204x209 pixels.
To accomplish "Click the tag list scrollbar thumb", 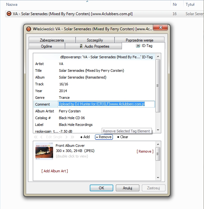I will [x=158, y=86].
